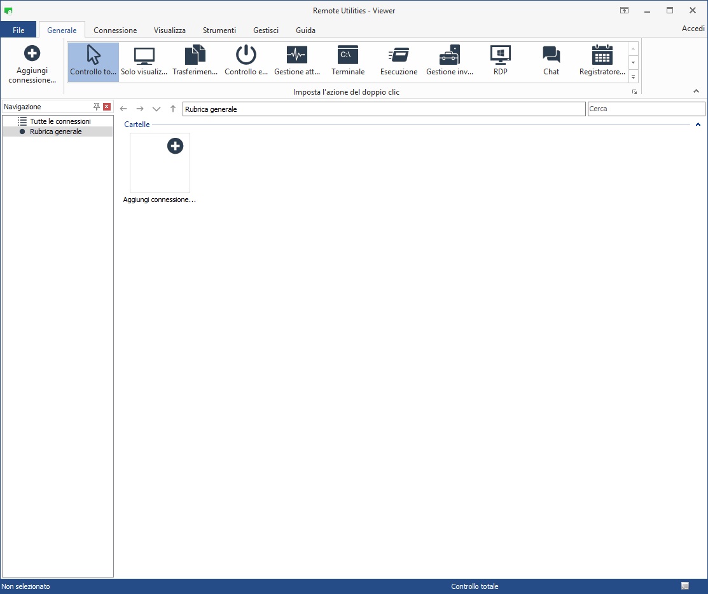Select Solo visualizzazione mode icon
708x594 pixels.
pyautogui.click(x=144, y=62)
